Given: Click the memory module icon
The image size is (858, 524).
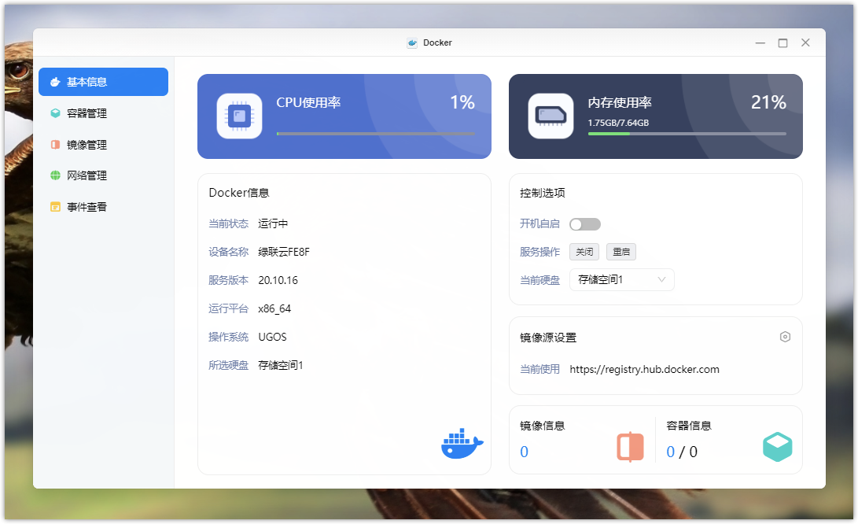Looking at the screenshot, I should 551,116.
